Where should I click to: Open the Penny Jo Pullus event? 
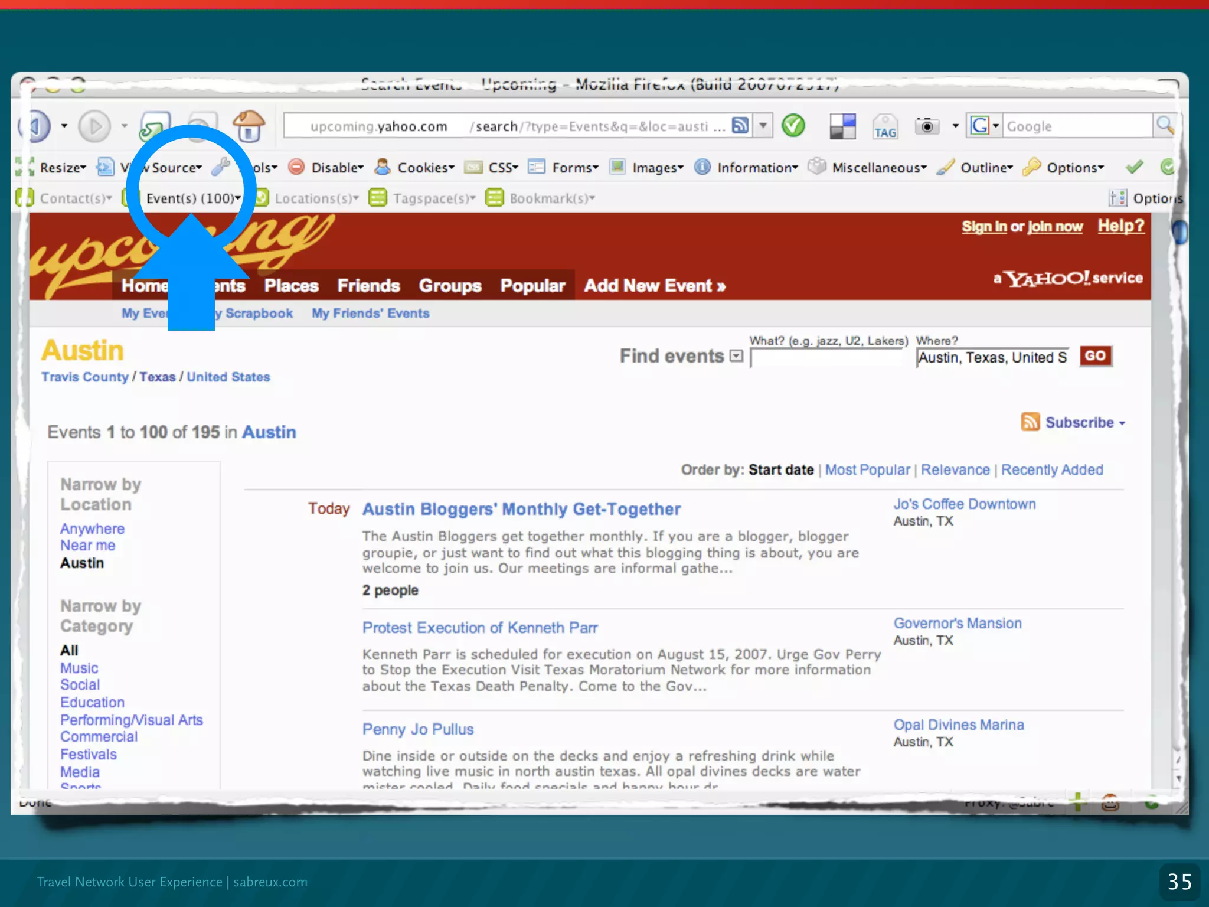[x=418, y=729]
